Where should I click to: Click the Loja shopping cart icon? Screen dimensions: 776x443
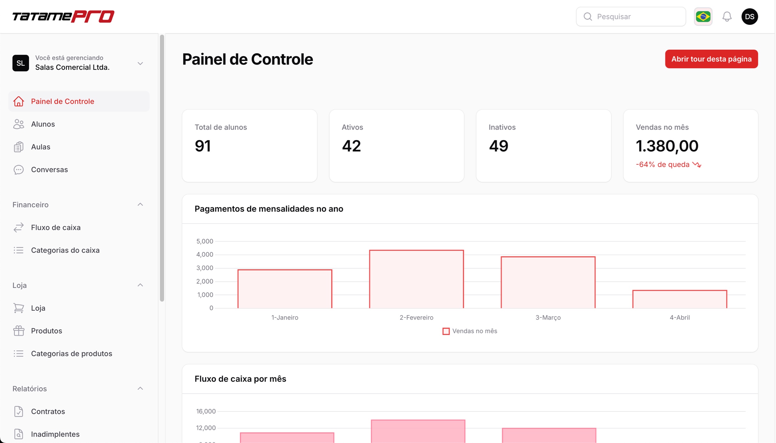click(x=19, y=308)
